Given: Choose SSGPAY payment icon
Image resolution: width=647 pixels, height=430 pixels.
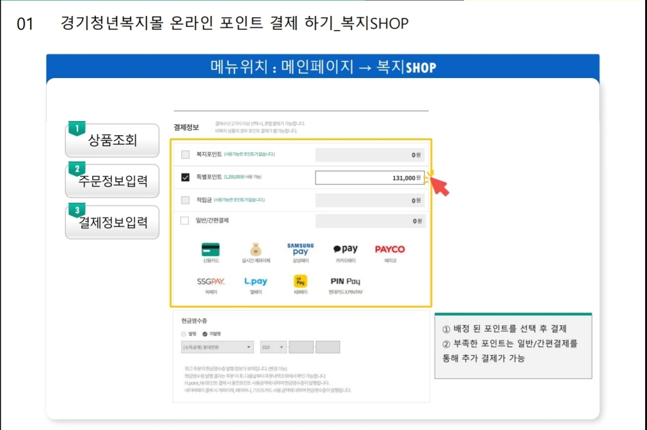Looking at the screenshot, I should click(x=210, y=281).
